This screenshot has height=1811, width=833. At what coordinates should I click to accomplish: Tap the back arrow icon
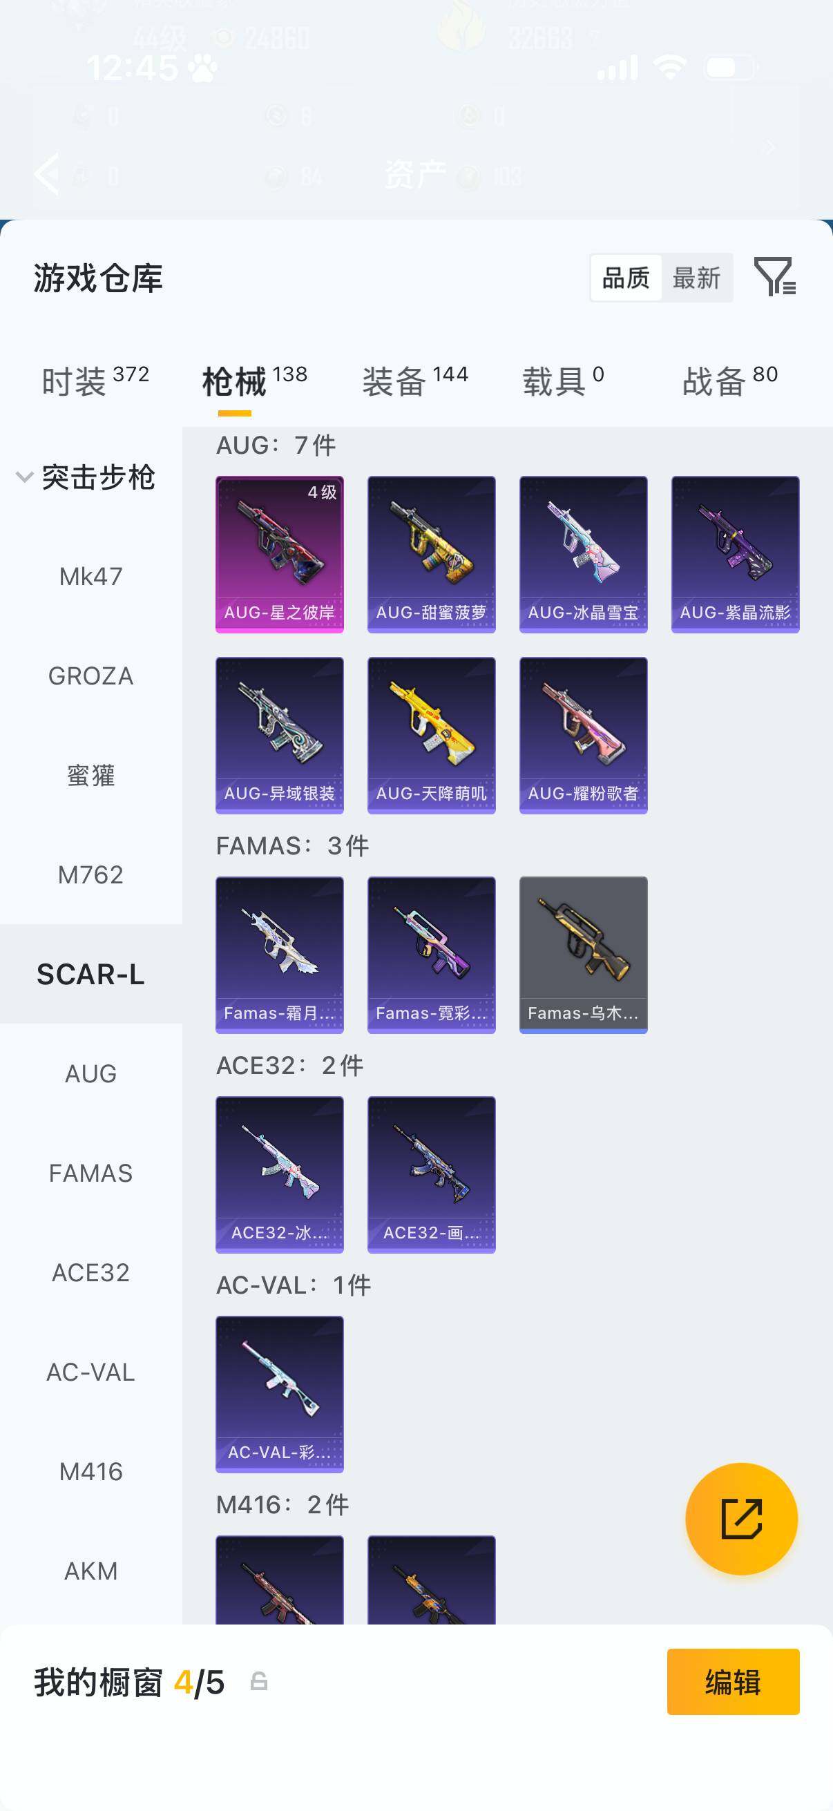click(x=47, y=173)
